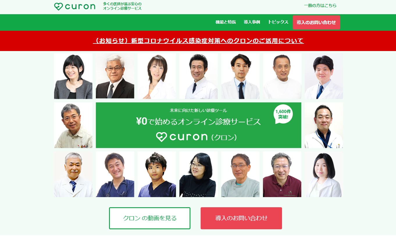Viewport: 396px width, 240px height.
Task: Follow the 一般の方はこちら link
Action: 320,6
